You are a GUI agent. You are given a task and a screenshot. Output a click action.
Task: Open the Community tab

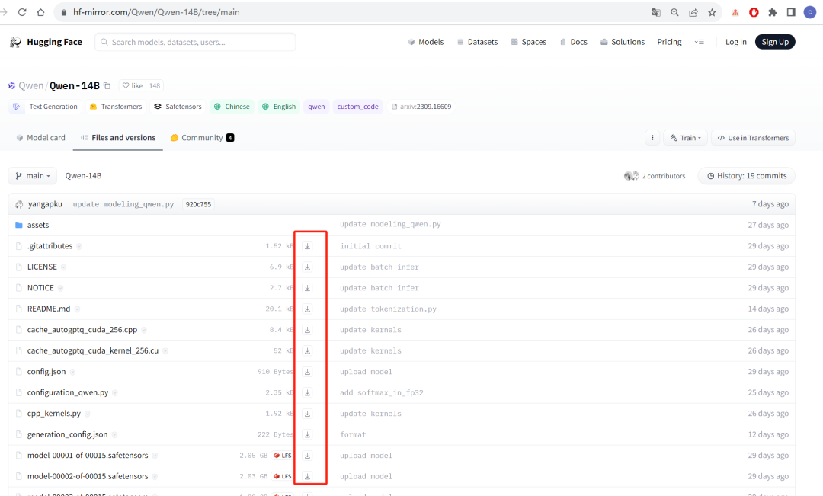point(202,137)
